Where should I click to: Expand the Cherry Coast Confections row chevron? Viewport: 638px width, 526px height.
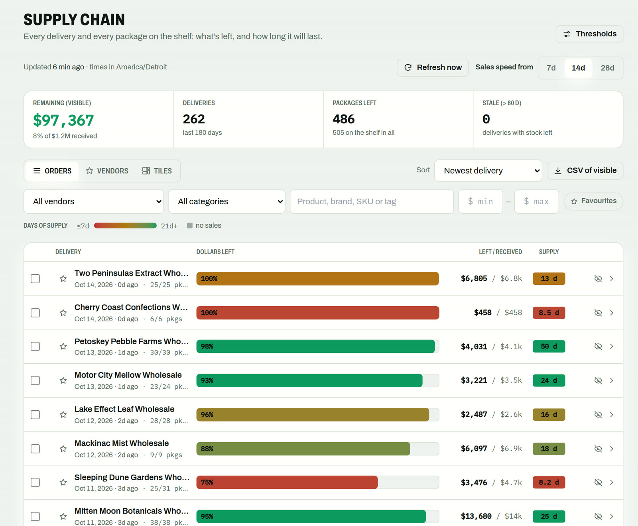coord(612,313)
